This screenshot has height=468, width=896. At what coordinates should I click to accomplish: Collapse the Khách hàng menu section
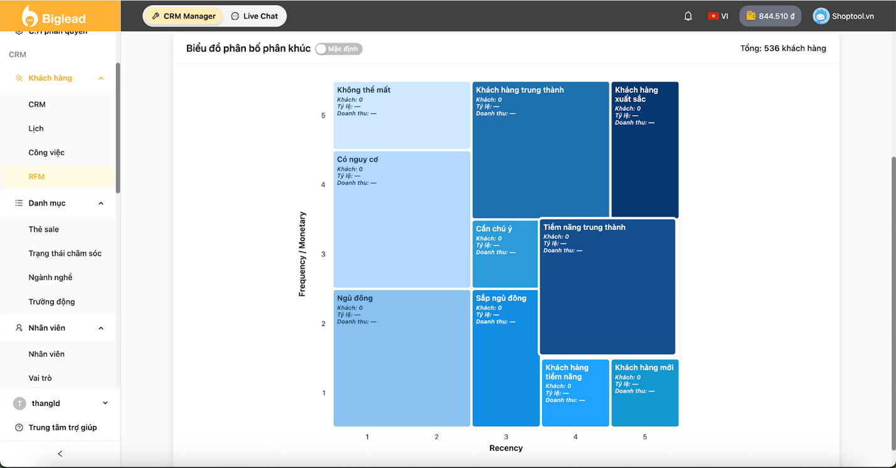tap(101, 78)
